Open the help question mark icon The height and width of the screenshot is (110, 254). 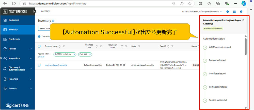(228, 12)
